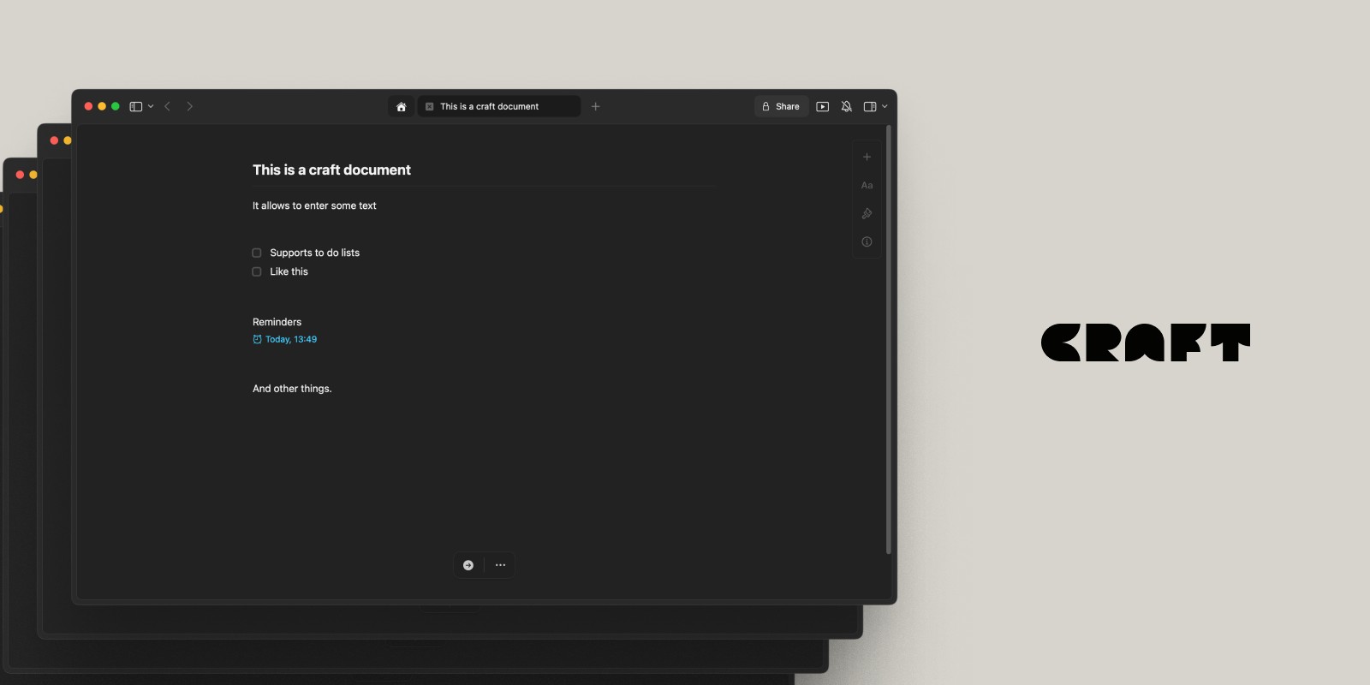Select the 'This is a craft document' tab
The height and width of the screenshot is (685, 1370).
click(x=498, y=106)
